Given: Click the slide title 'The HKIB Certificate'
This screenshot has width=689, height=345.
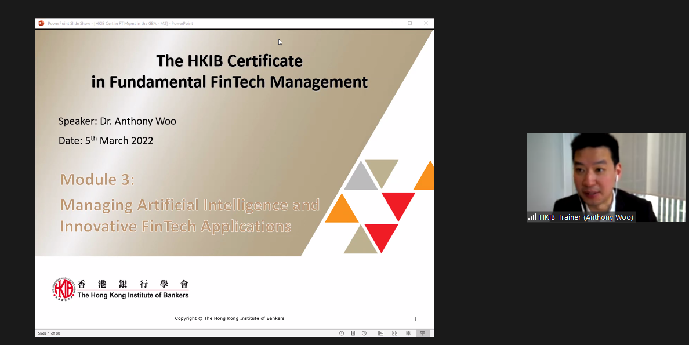Looking at the screenshot, I should [229, 61].
